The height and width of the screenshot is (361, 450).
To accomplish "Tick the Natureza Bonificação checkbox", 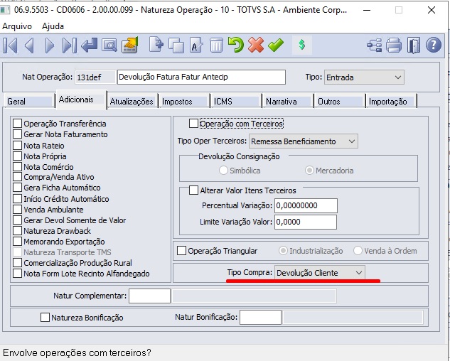I will [x=45, y=318].
